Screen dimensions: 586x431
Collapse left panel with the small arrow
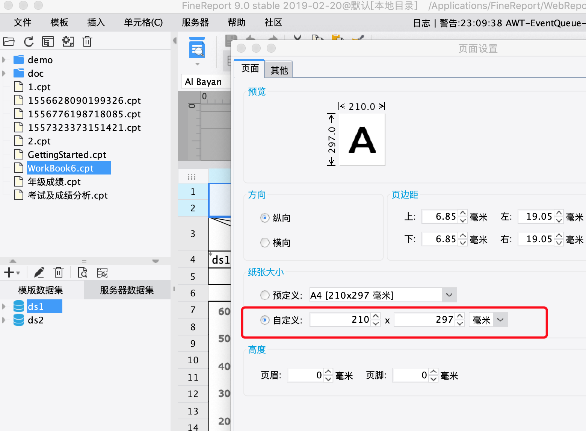pyautogui.click(x=175, y=40)
